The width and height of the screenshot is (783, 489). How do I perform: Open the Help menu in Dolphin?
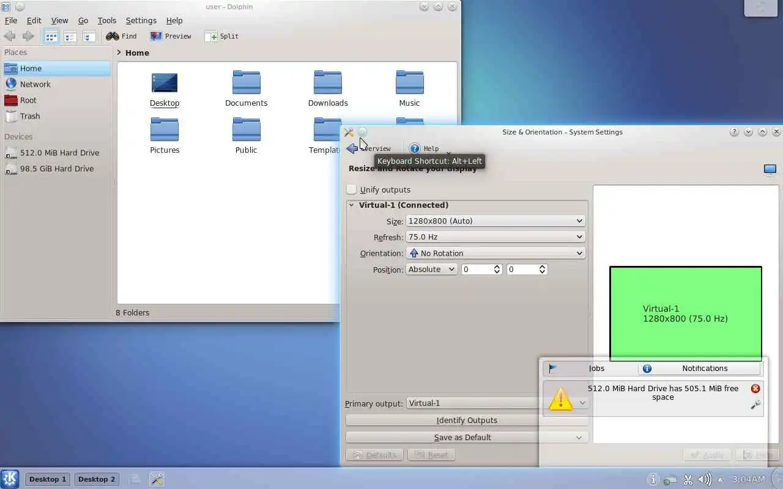tap(174, 20)
